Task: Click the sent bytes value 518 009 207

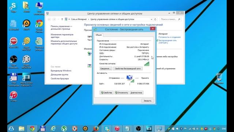Action: [x=120, y=84]
